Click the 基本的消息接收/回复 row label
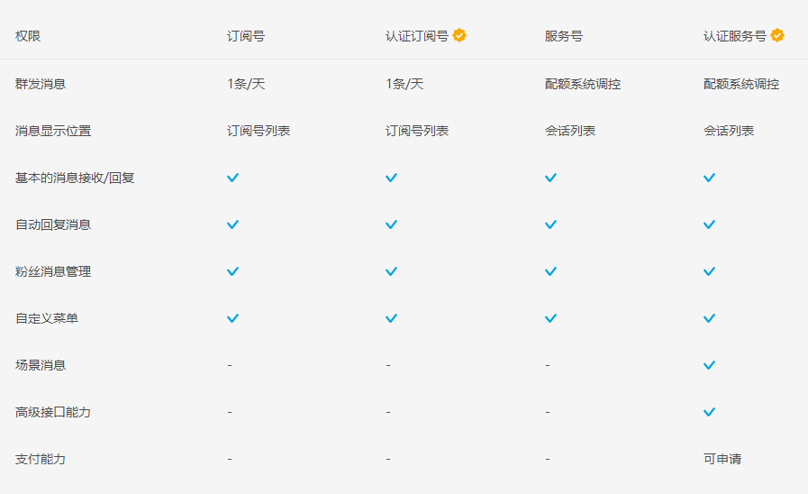The height and width of the screenshot is (494, 808). pyautogui.click(x=75, y=178)
